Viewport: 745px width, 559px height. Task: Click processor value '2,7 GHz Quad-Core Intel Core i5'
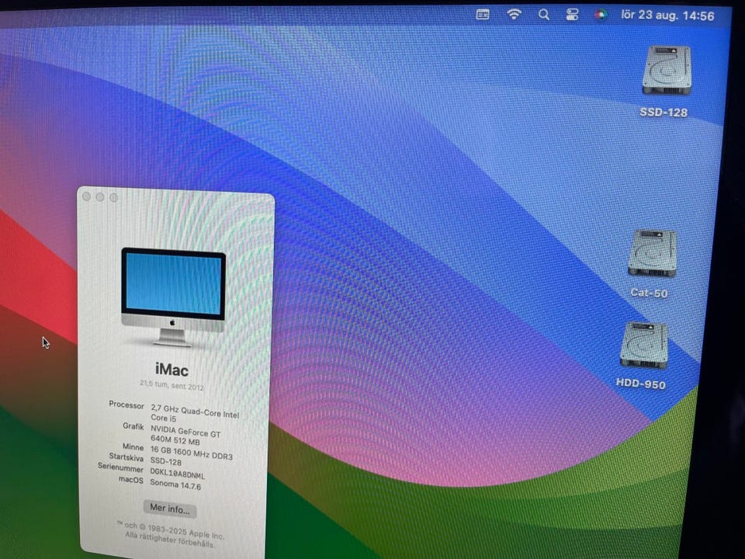point(195,413)
